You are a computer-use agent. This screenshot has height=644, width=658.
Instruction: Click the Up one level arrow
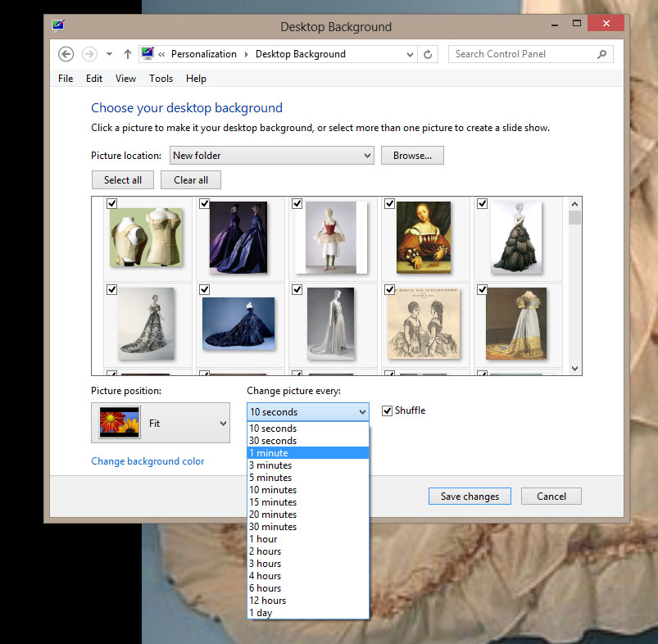coord(128,54)
